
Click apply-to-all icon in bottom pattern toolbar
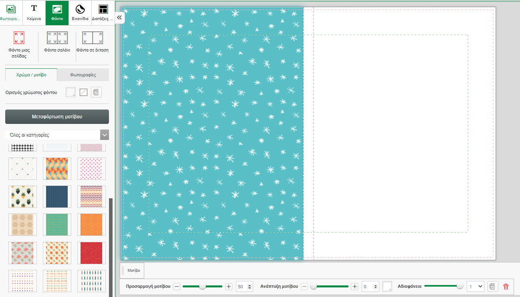(492, 287)
